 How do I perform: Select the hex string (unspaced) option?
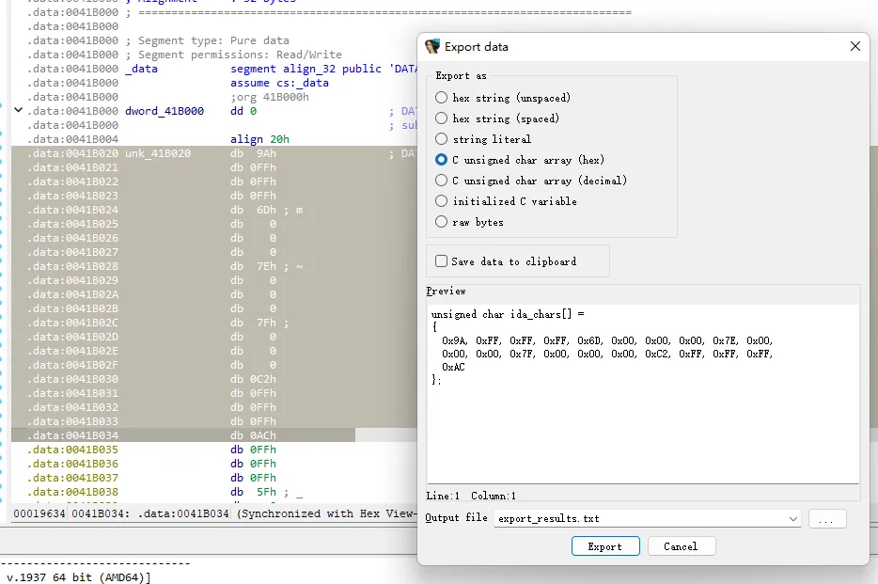tap(442, 98)
